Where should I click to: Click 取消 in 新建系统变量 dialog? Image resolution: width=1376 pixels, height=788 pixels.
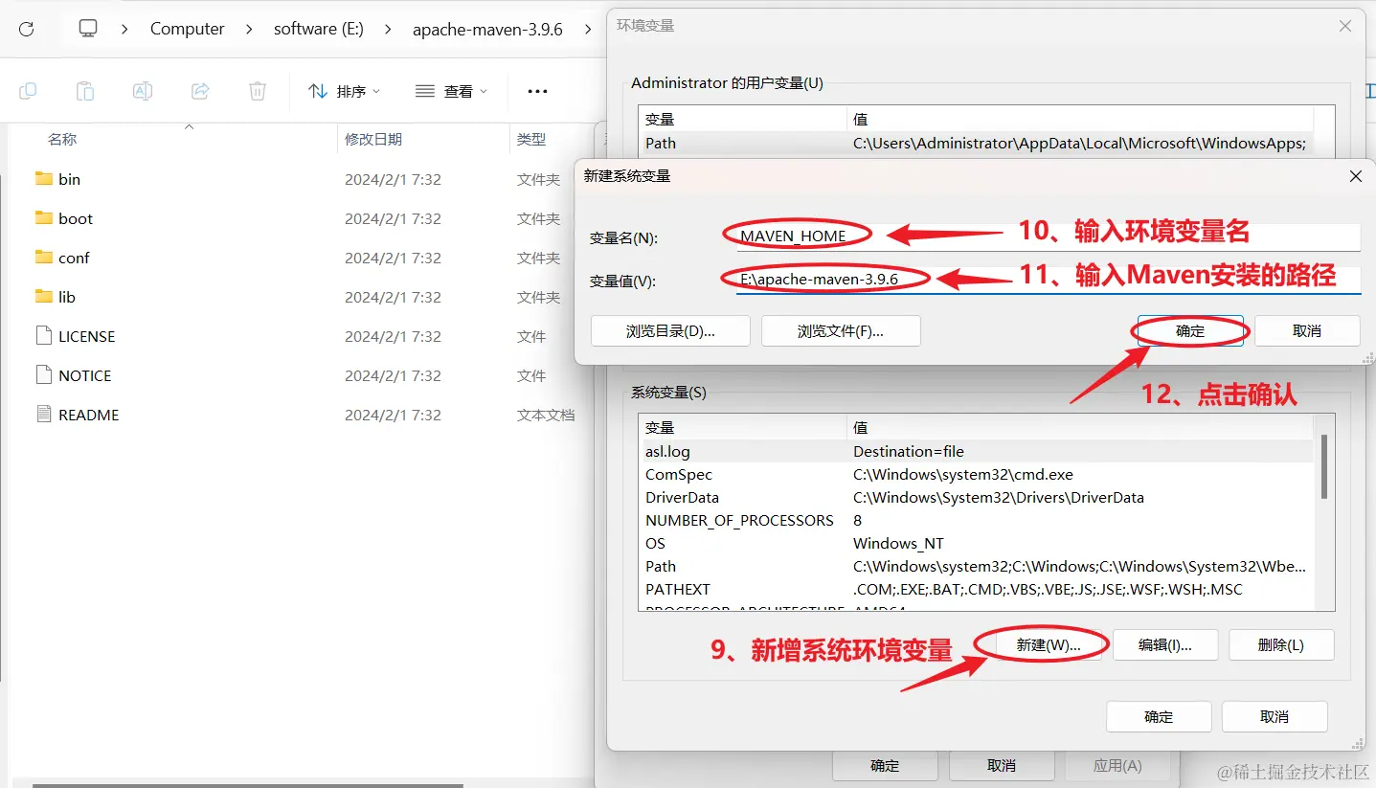(1307, 331)
